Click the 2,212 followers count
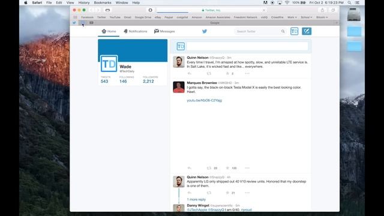 [148, 82]
